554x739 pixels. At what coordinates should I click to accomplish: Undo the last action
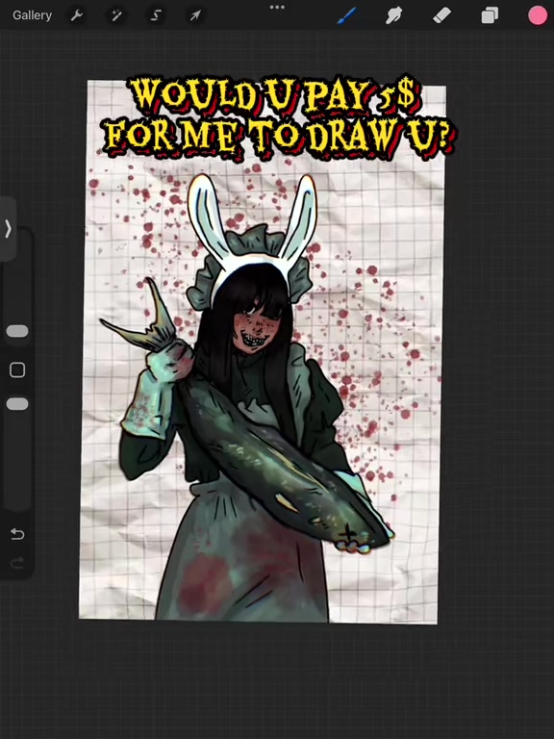coord(17,533)
